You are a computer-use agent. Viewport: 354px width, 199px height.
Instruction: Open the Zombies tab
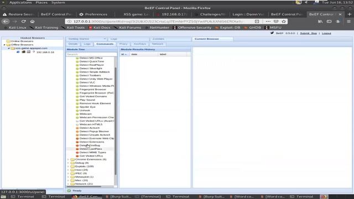click(170, 39)
